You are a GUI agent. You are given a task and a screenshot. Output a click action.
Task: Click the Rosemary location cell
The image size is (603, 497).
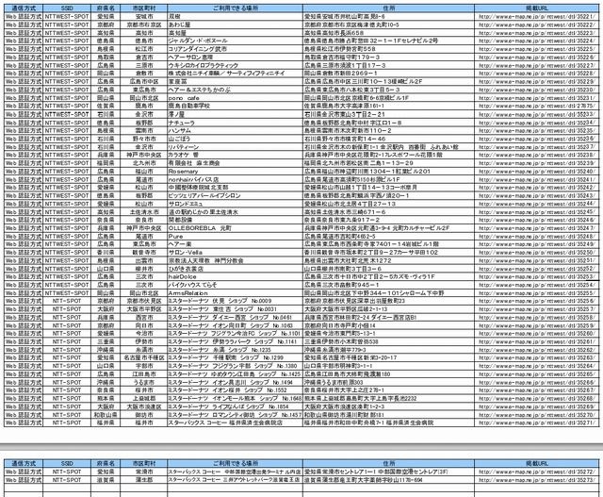[x=235, y=172]
